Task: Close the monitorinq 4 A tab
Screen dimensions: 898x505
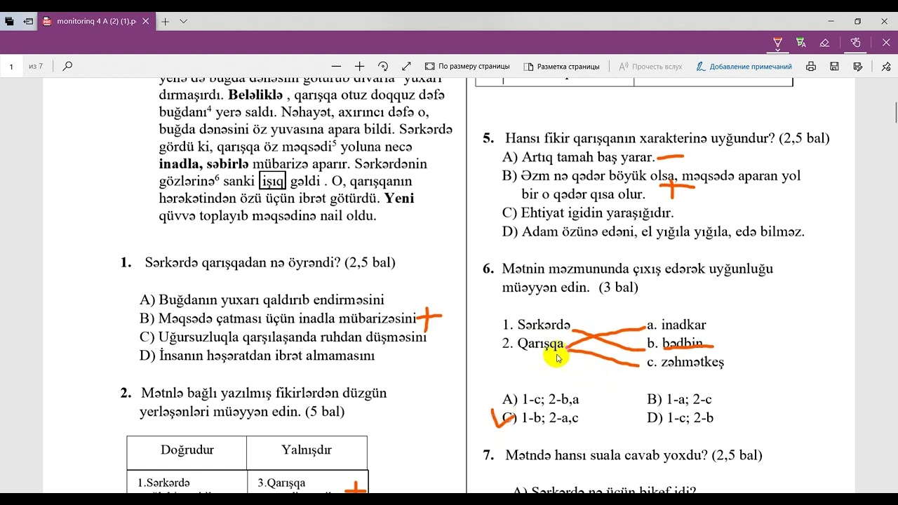Action: click(x=146, y=21)
